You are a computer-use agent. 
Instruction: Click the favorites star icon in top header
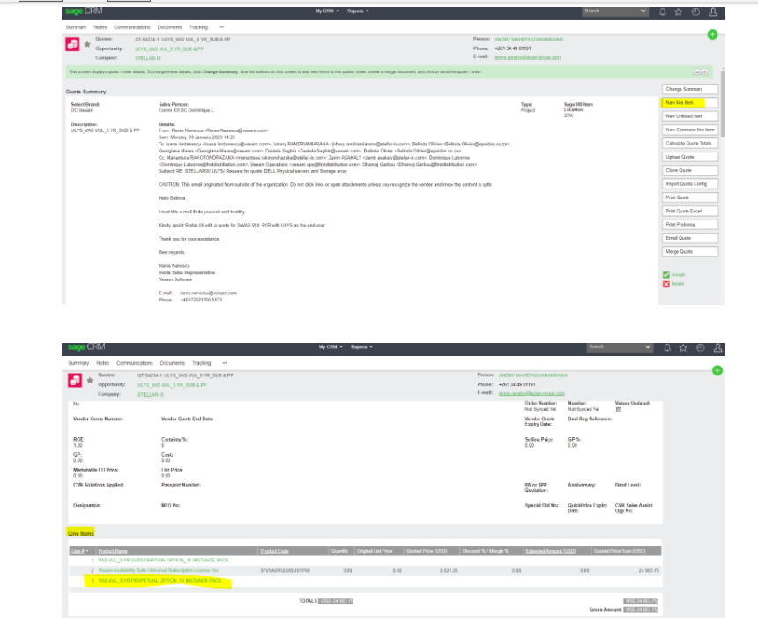(679, 12)
